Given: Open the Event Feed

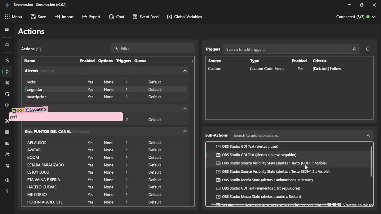Looking at the screenshot, I should [x=146, y=17].
